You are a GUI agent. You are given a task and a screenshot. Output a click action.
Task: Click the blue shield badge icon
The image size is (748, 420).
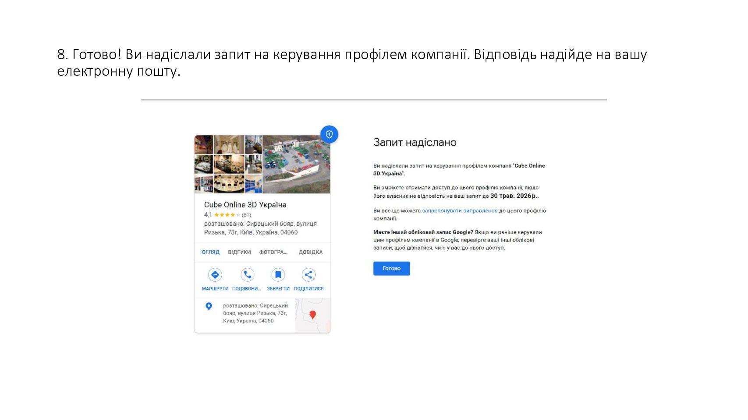click(x=329, y=134)
